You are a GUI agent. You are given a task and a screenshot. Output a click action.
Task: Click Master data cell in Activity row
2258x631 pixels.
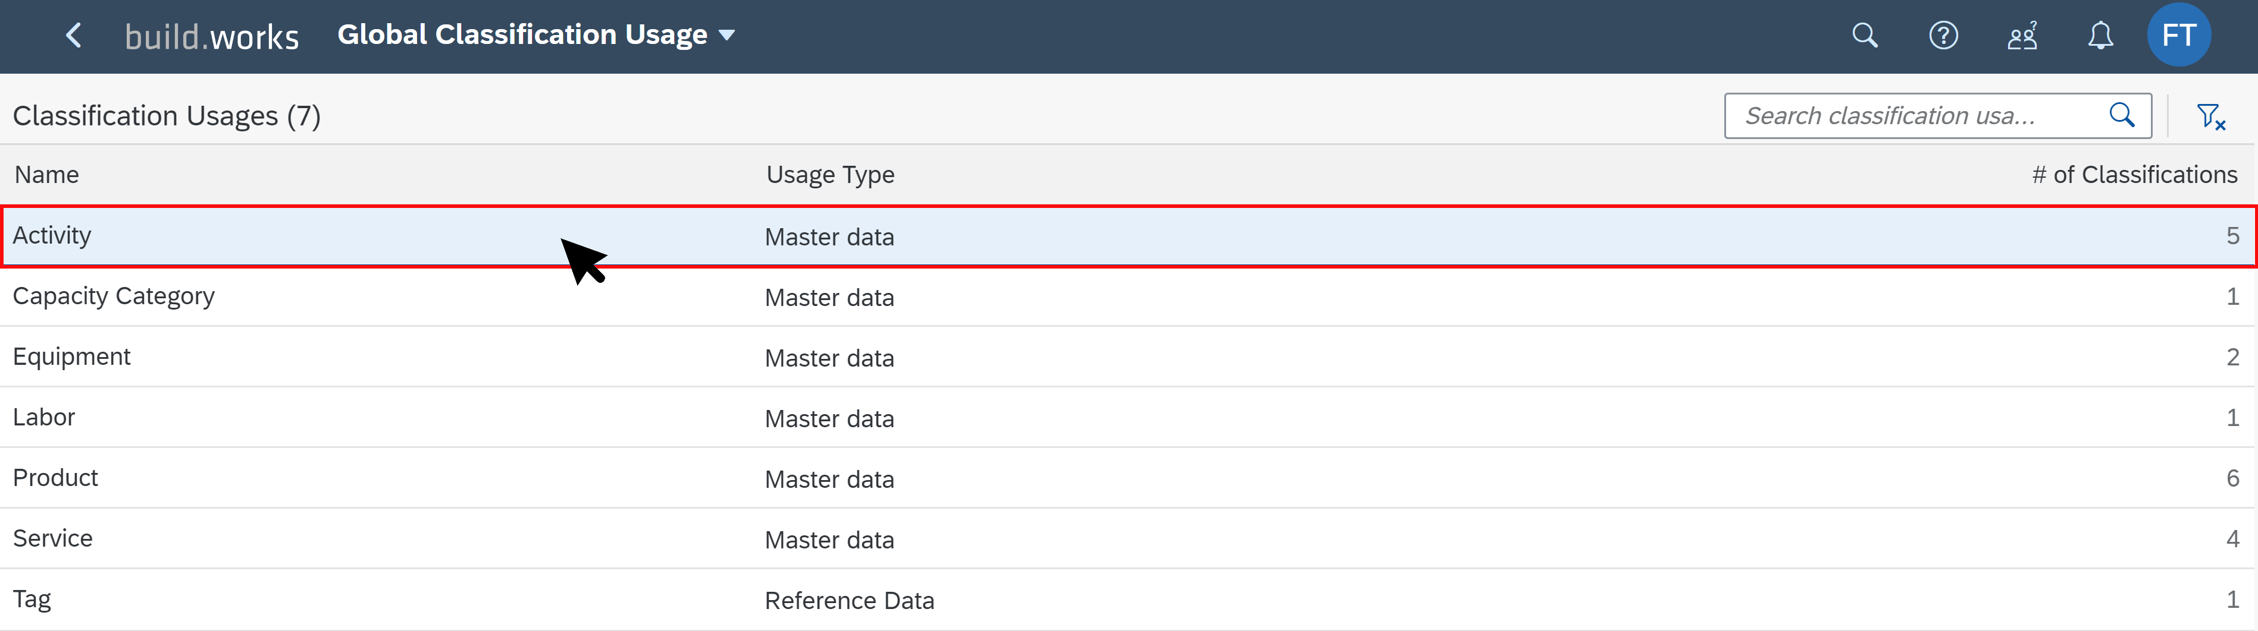(829, 237)
